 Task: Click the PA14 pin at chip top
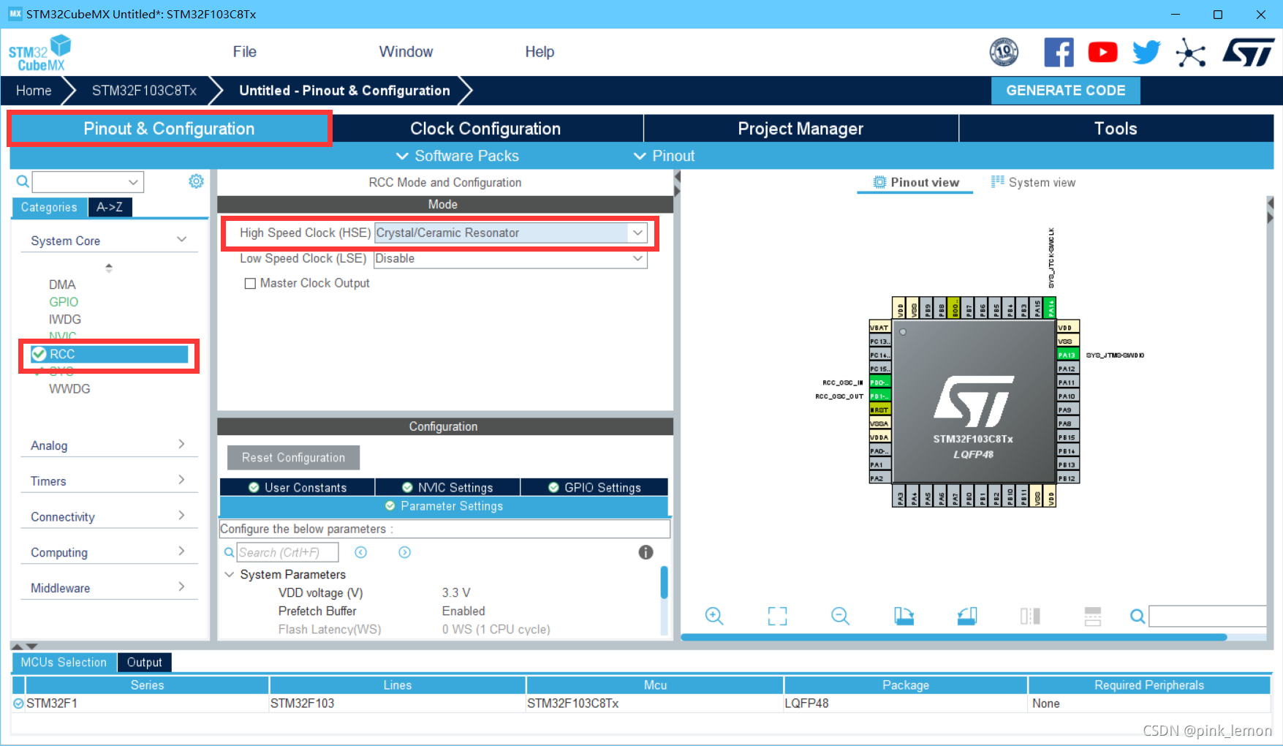(x=1051, y=308)
